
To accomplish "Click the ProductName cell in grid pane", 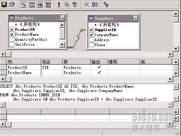I will 24,73.
